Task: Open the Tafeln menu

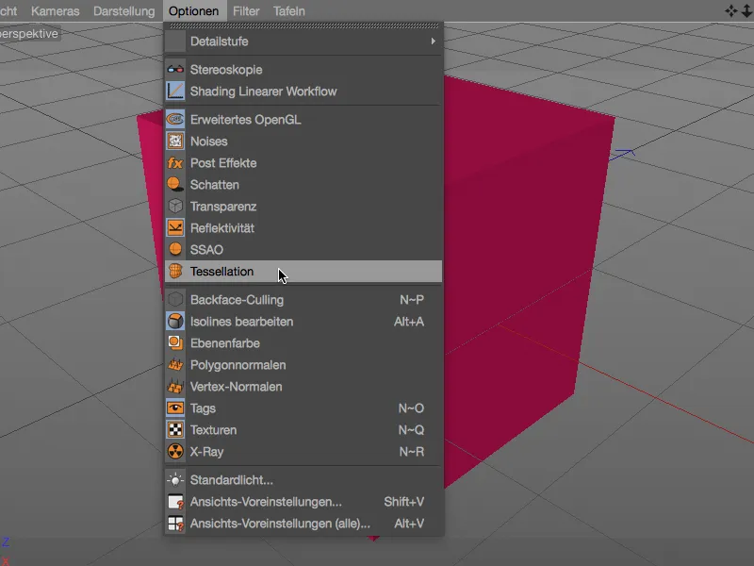Action: 289,11
